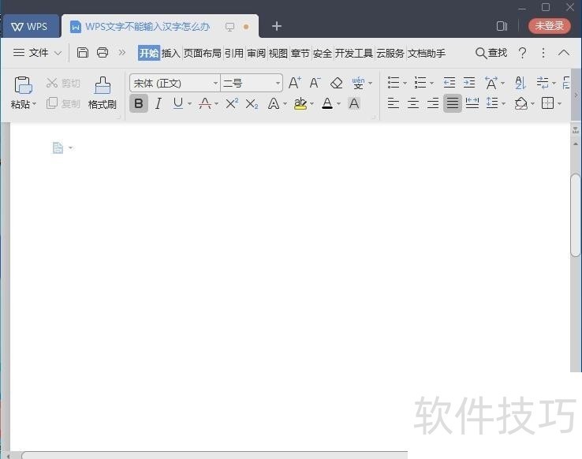Click the Print icon in quick toolbar
The height and width of the screenshot is (459, 582).
point(103,53)
